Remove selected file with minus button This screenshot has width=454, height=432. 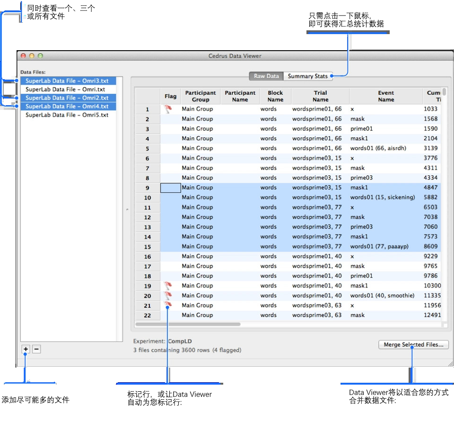pos(36,349)
